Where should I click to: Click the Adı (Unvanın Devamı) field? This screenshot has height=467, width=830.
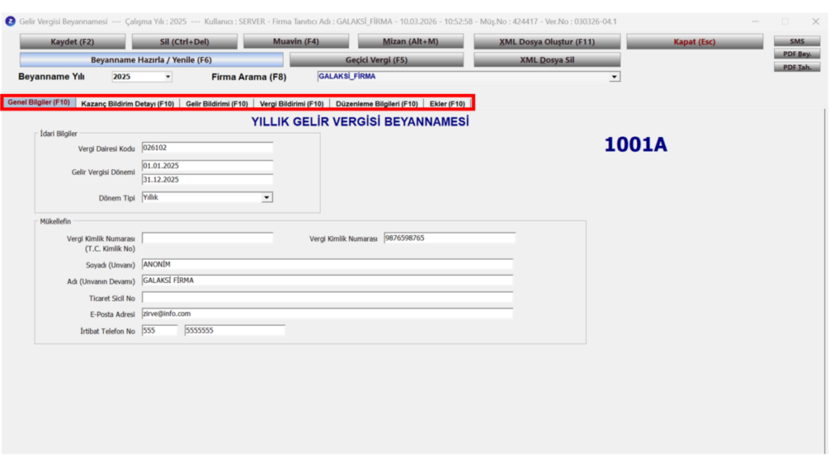point(327,281)
